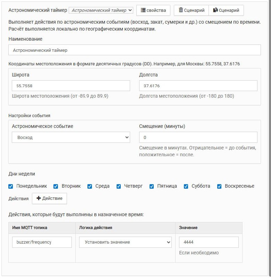Delete scenario using trash icon button
This screenshot has height=278, width=271.
pos(191,10)
